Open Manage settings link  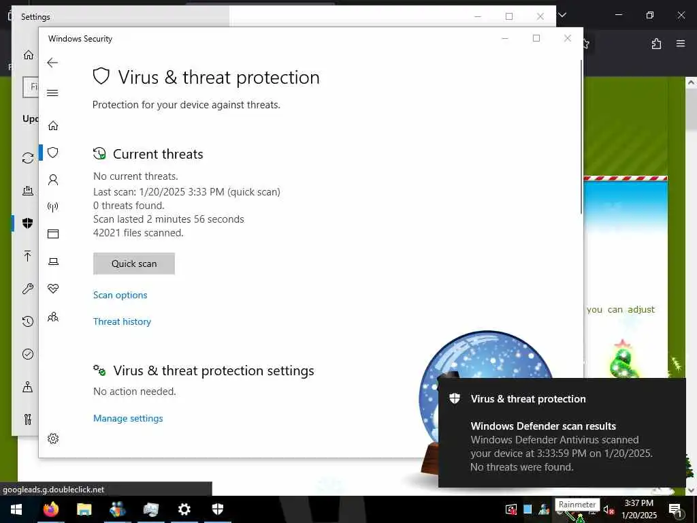point(128,418)
